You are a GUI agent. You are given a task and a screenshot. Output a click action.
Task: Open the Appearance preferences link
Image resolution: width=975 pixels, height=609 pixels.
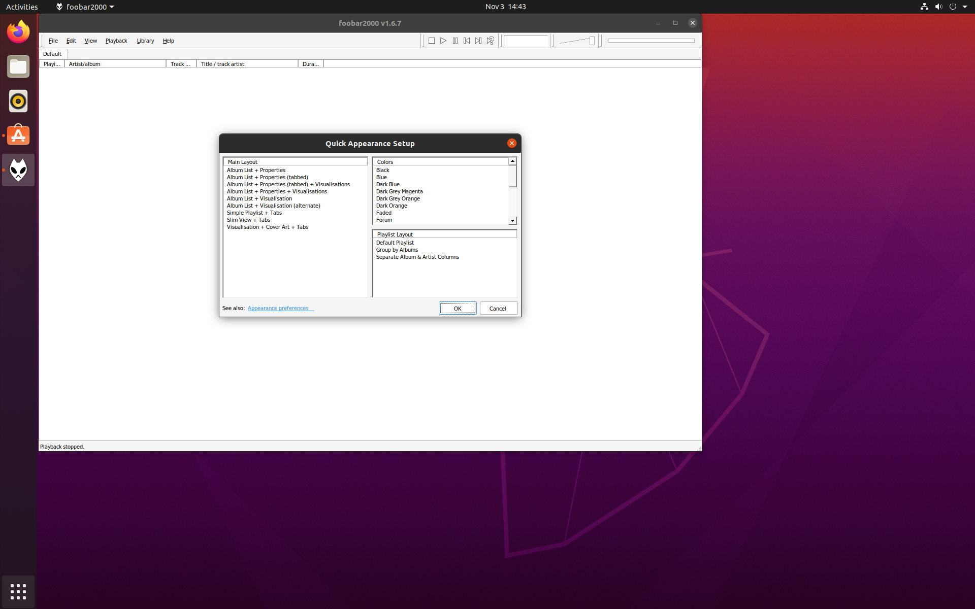click(x=281, y=308)
